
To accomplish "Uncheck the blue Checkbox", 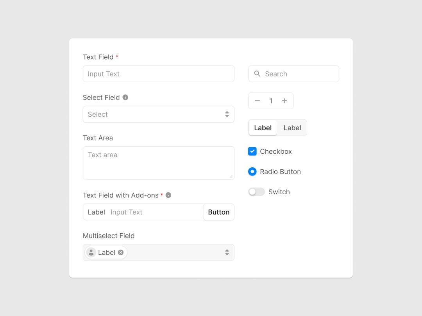I will [x=252, y=151].
